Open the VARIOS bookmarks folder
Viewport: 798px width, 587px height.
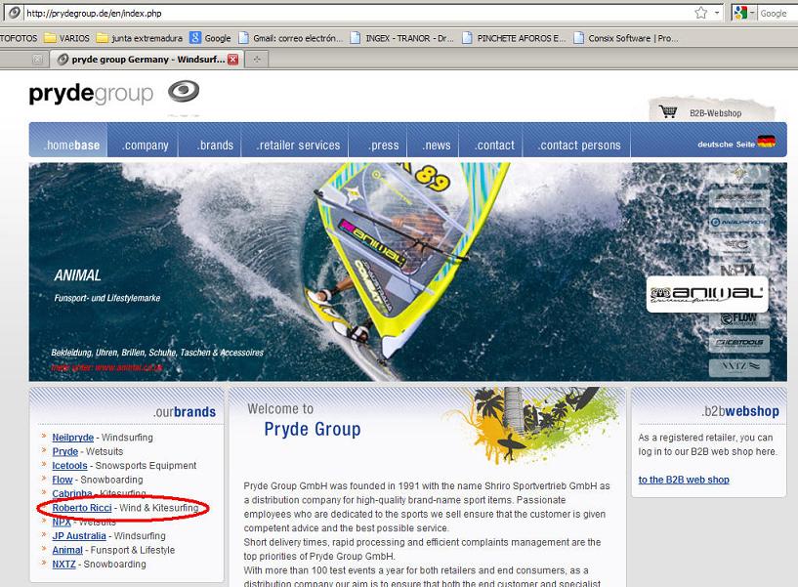click(66, 38)
